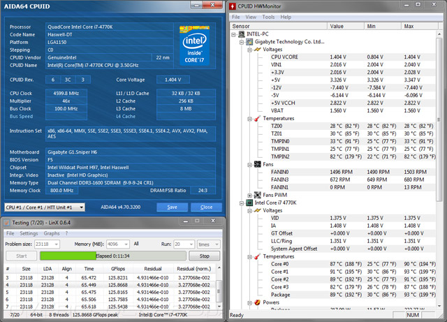
Task: Click the LinX title bar icon
Action: click(6, 222)
